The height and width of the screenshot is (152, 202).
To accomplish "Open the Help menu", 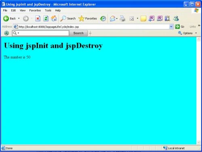I will 58,10.
